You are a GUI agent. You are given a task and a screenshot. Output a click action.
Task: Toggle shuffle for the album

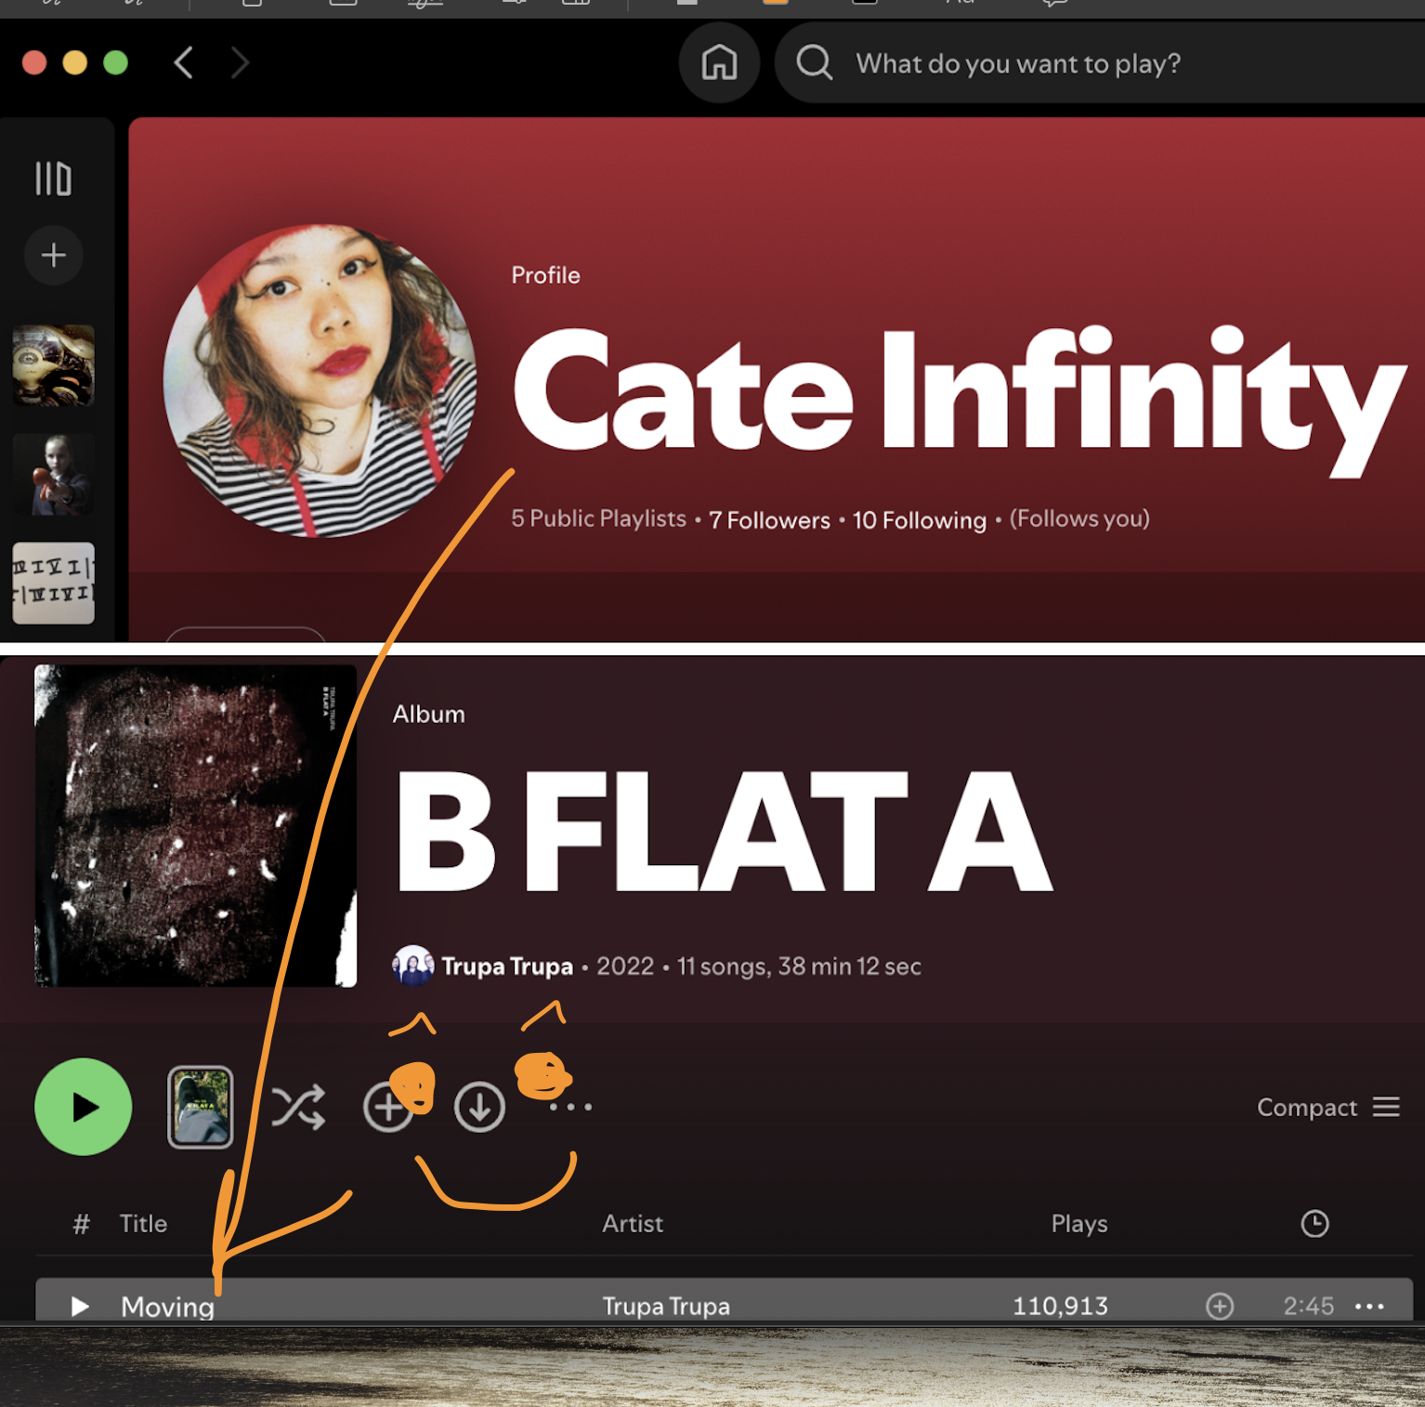tap(298, 1106)
